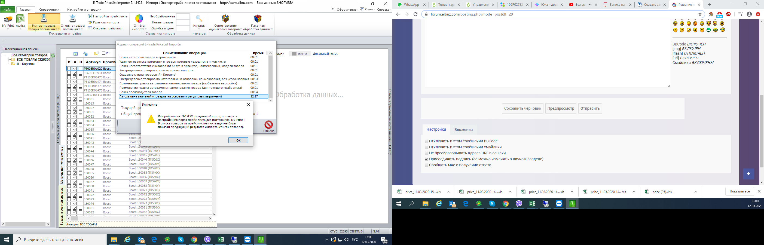
Task: Switch to 'Настройки и операции' ribbon tab
Action: (x=84, y=10)
